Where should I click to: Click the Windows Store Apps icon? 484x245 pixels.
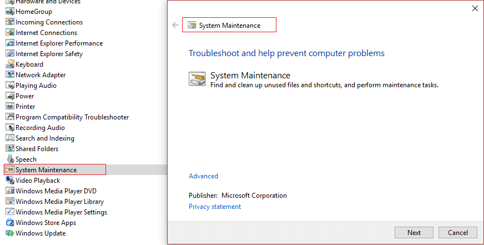pyautogui.click(x=10, y=223)
